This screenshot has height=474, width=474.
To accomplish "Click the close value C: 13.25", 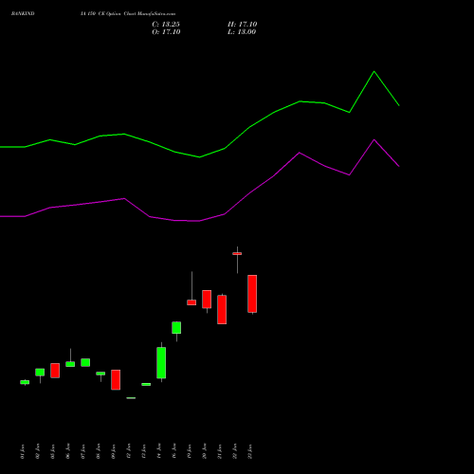I will [x=166, y=25].
